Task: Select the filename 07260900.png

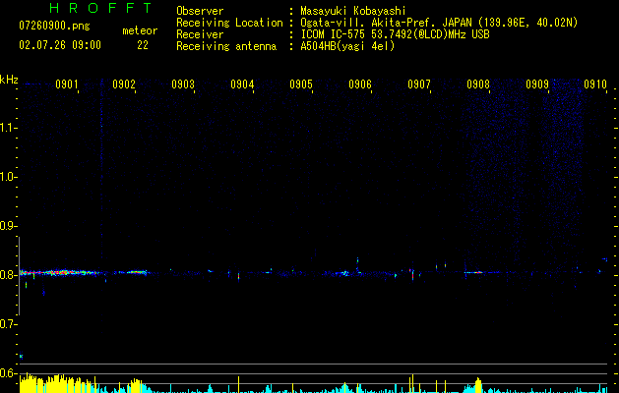Action: pos(54,27)
